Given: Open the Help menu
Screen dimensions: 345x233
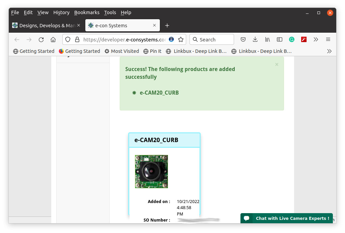Looking at the screenshot, I should tap(126, 12).
